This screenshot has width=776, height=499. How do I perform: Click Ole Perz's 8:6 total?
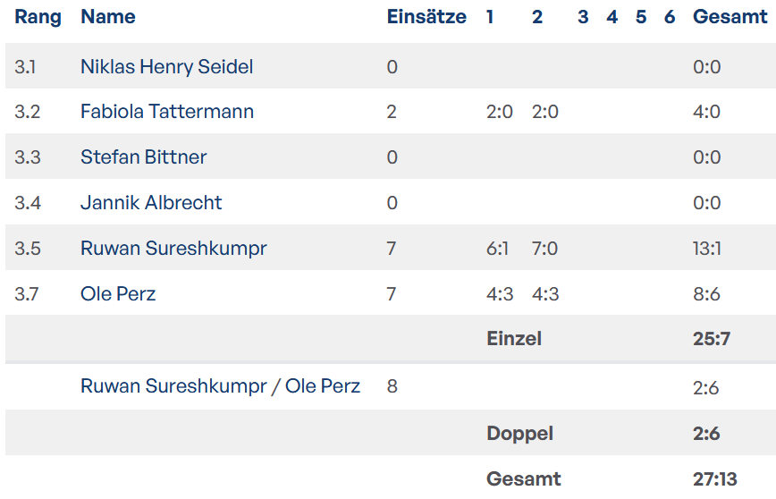(706, 294)
